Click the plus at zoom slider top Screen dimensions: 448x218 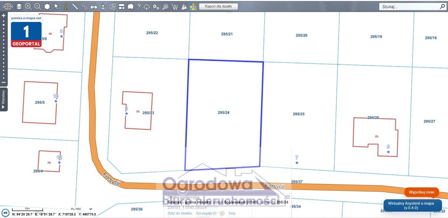click(3, 16)
